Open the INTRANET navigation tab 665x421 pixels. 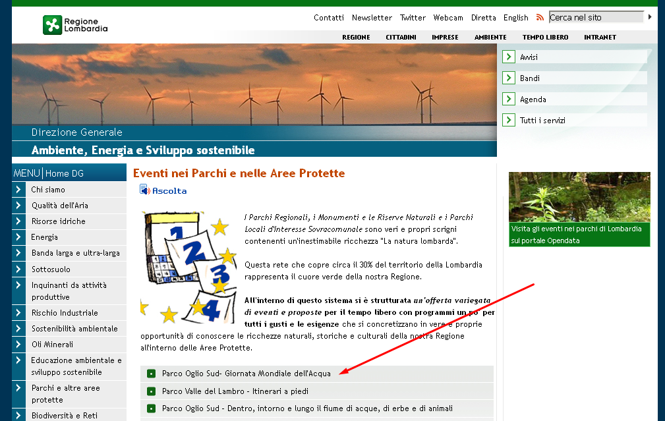pyautogui.click(x=600, y=38)
